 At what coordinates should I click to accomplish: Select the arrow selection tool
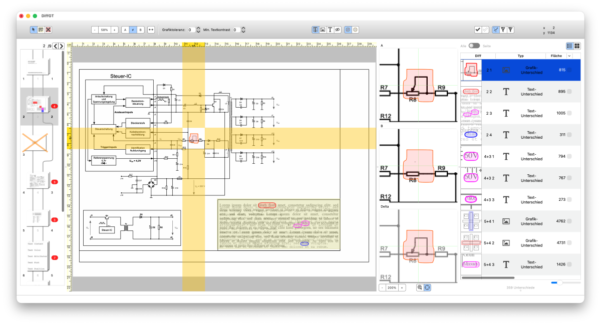tap(34, 30)
